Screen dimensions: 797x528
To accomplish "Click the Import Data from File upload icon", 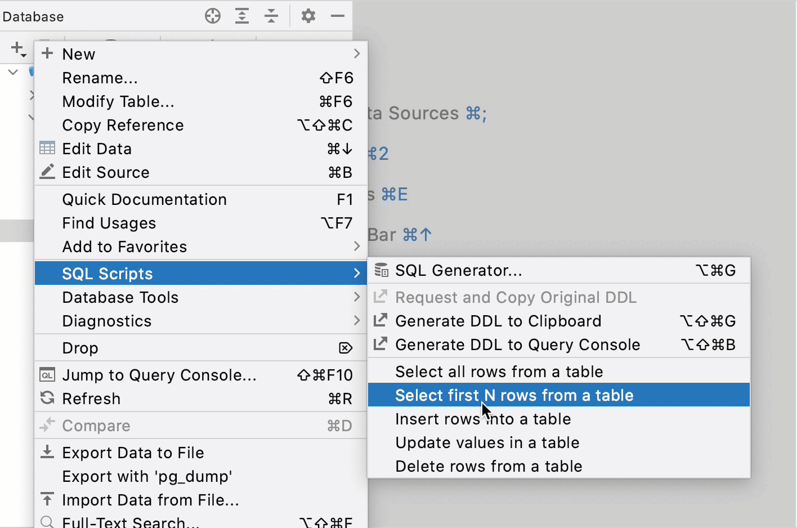I will tap(47, 500).
